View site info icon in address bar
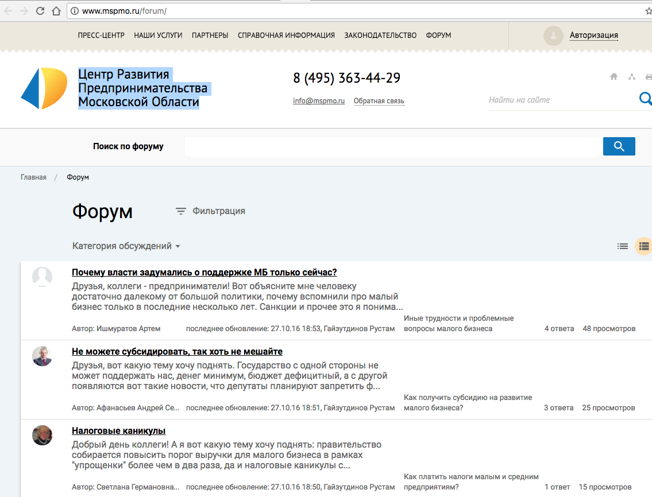 (74, 11)
